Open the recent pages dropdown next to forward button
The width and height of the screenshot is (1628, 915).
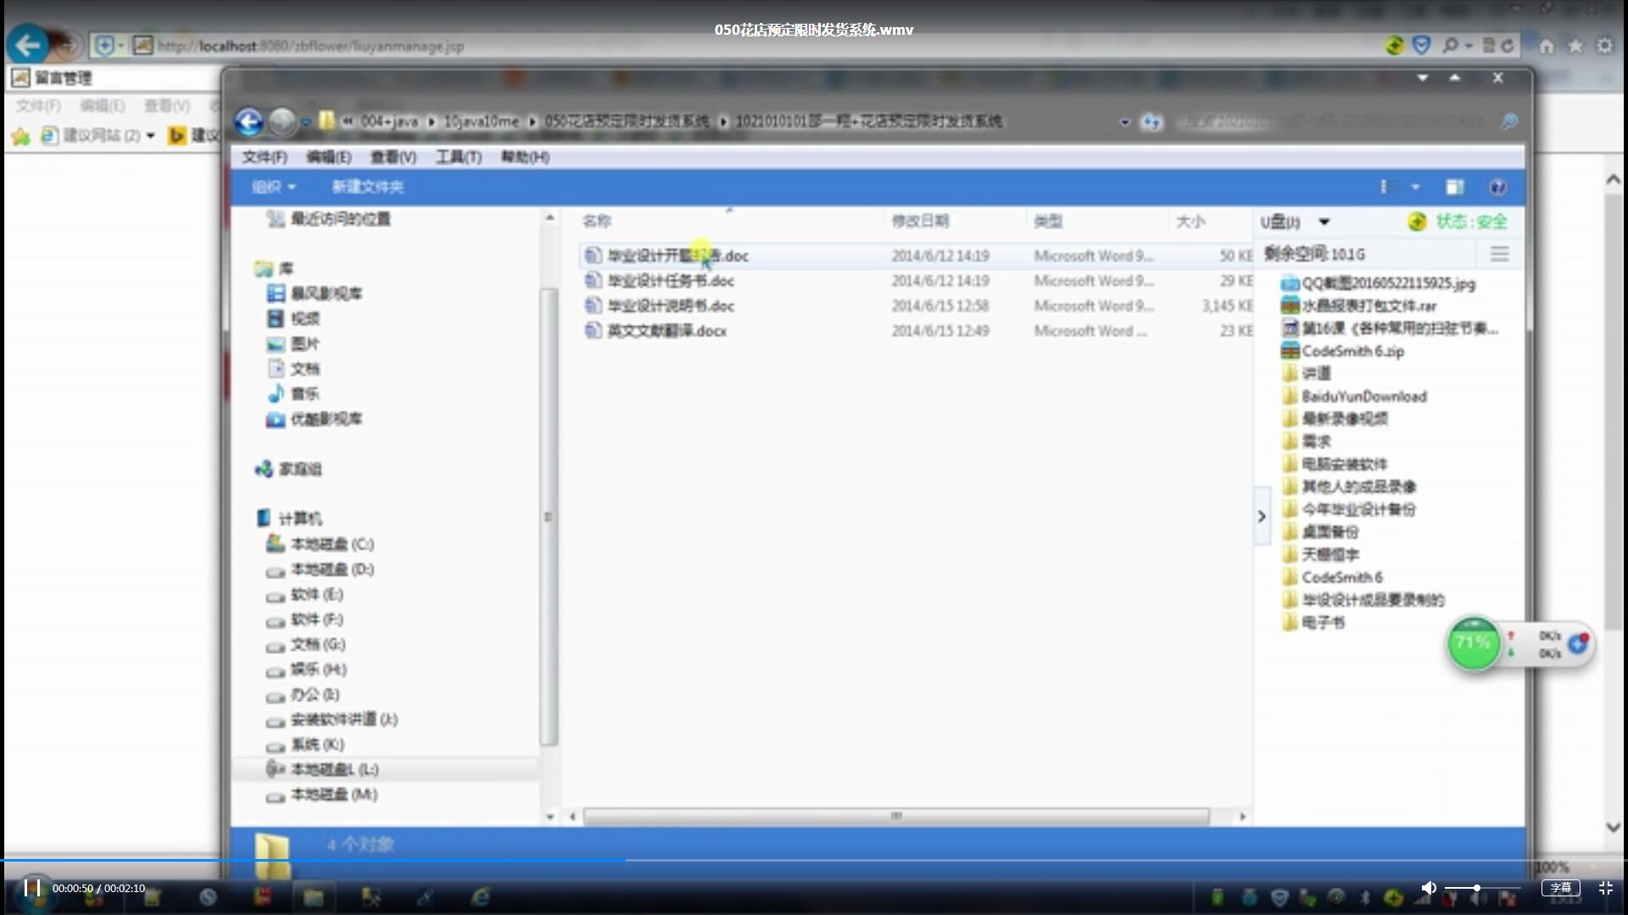point(305,122)
